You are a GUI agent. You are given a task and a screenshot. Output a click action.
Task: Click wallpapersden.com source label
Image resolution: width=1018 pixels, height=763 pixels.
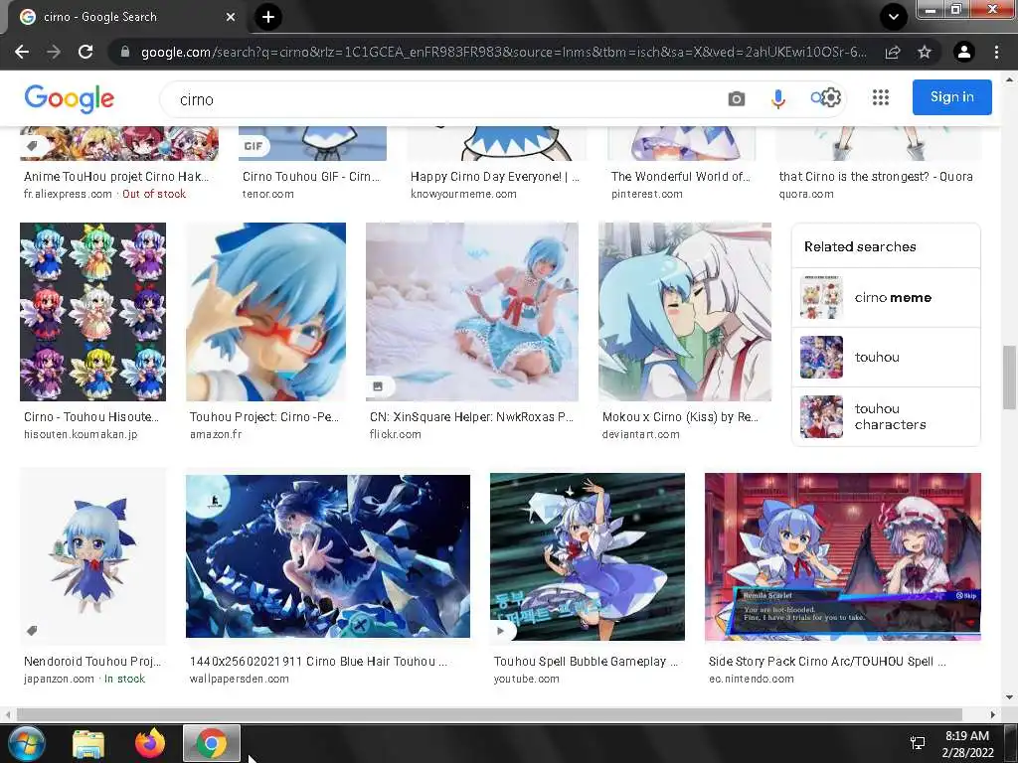(x=239, y=679)
